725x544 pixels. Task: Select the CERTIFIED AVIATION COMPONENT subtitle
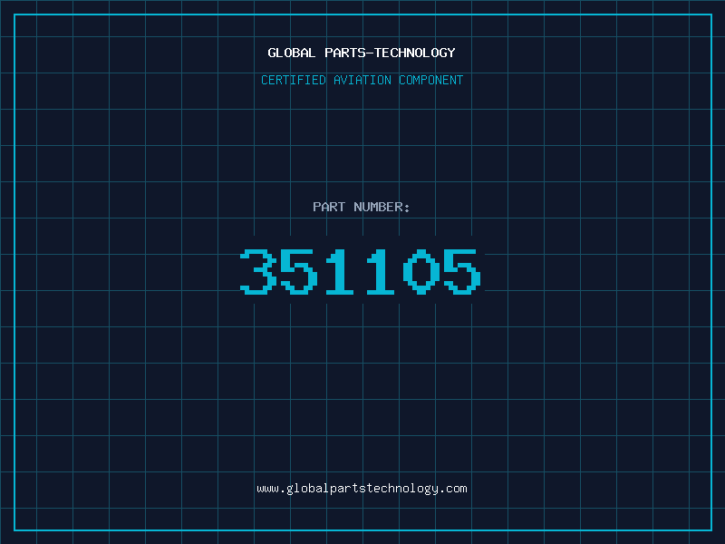pos(362,80)
